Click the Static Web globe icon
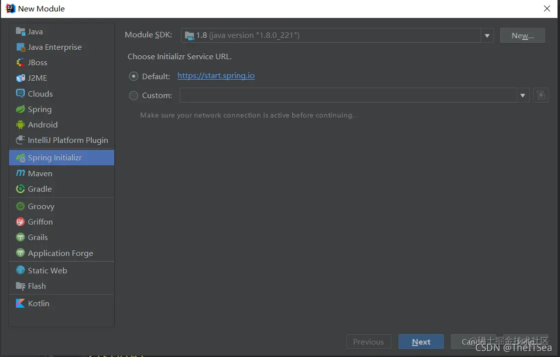The image size is (560, 357). pos(20,270)
